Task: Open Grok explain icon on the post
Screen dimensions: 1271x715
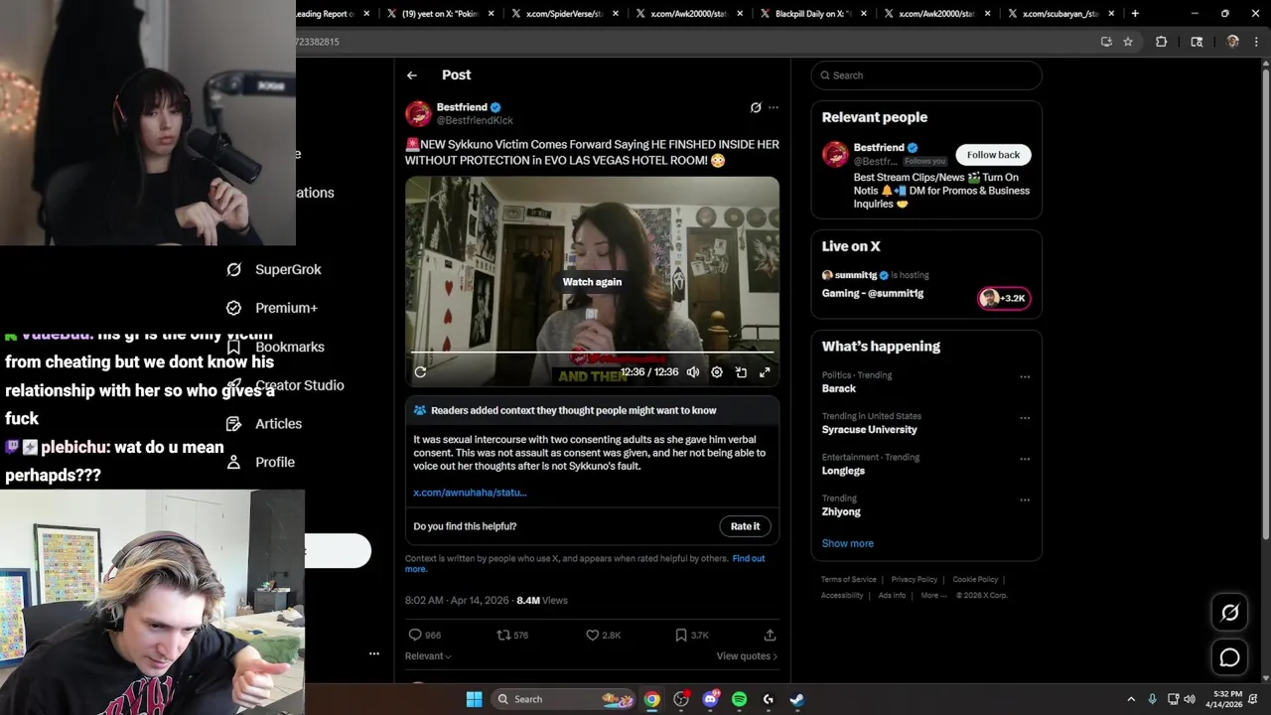Action: [x=756, y=107]
